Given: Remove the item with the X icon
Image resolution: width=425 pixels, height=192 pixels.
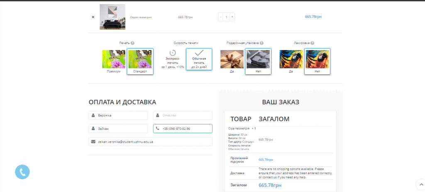Looking at the screenshot, I should point(93,17).
